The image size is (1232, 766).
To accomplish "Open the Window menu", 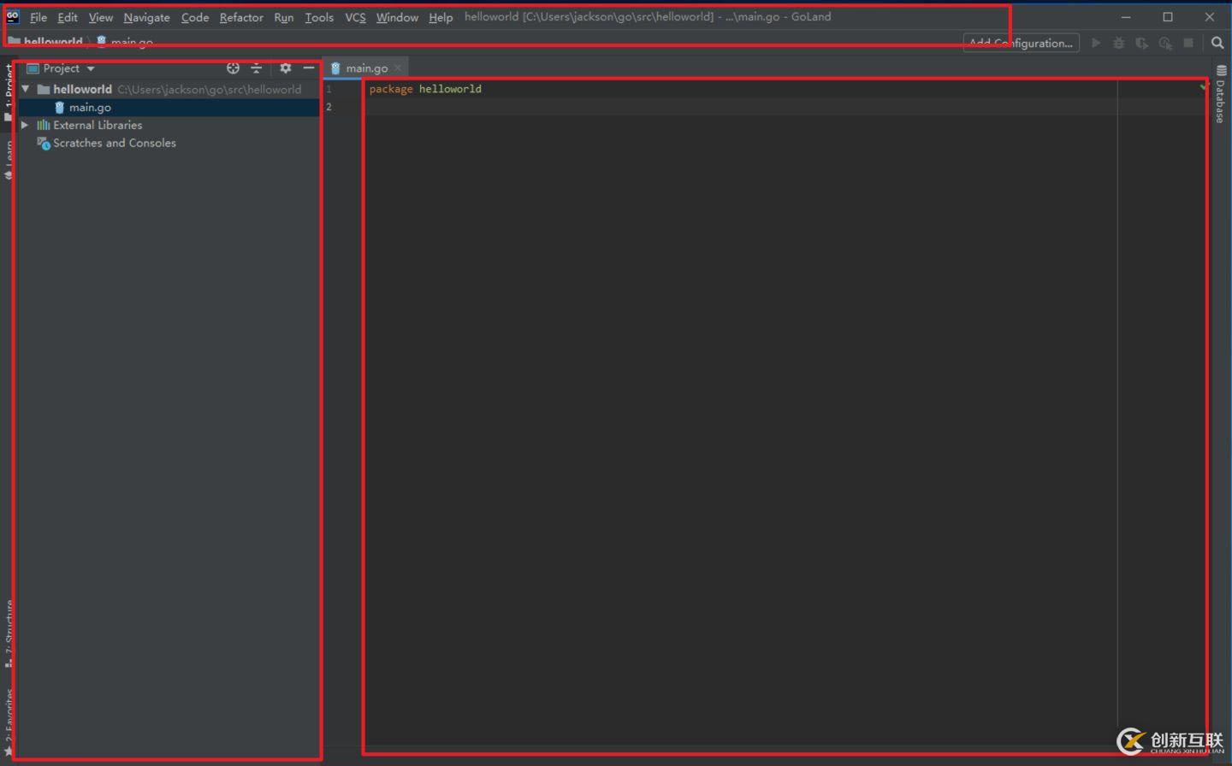I will (397, 17).
